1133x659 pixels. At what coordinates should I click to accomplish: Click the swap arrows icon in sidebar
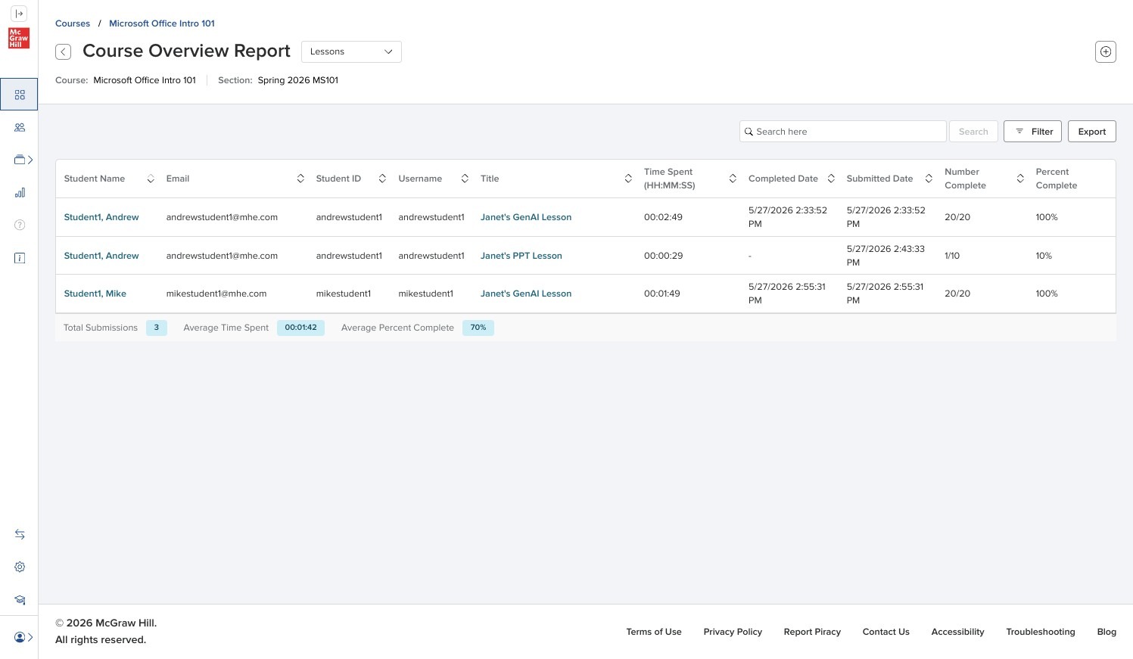point(20,534)
